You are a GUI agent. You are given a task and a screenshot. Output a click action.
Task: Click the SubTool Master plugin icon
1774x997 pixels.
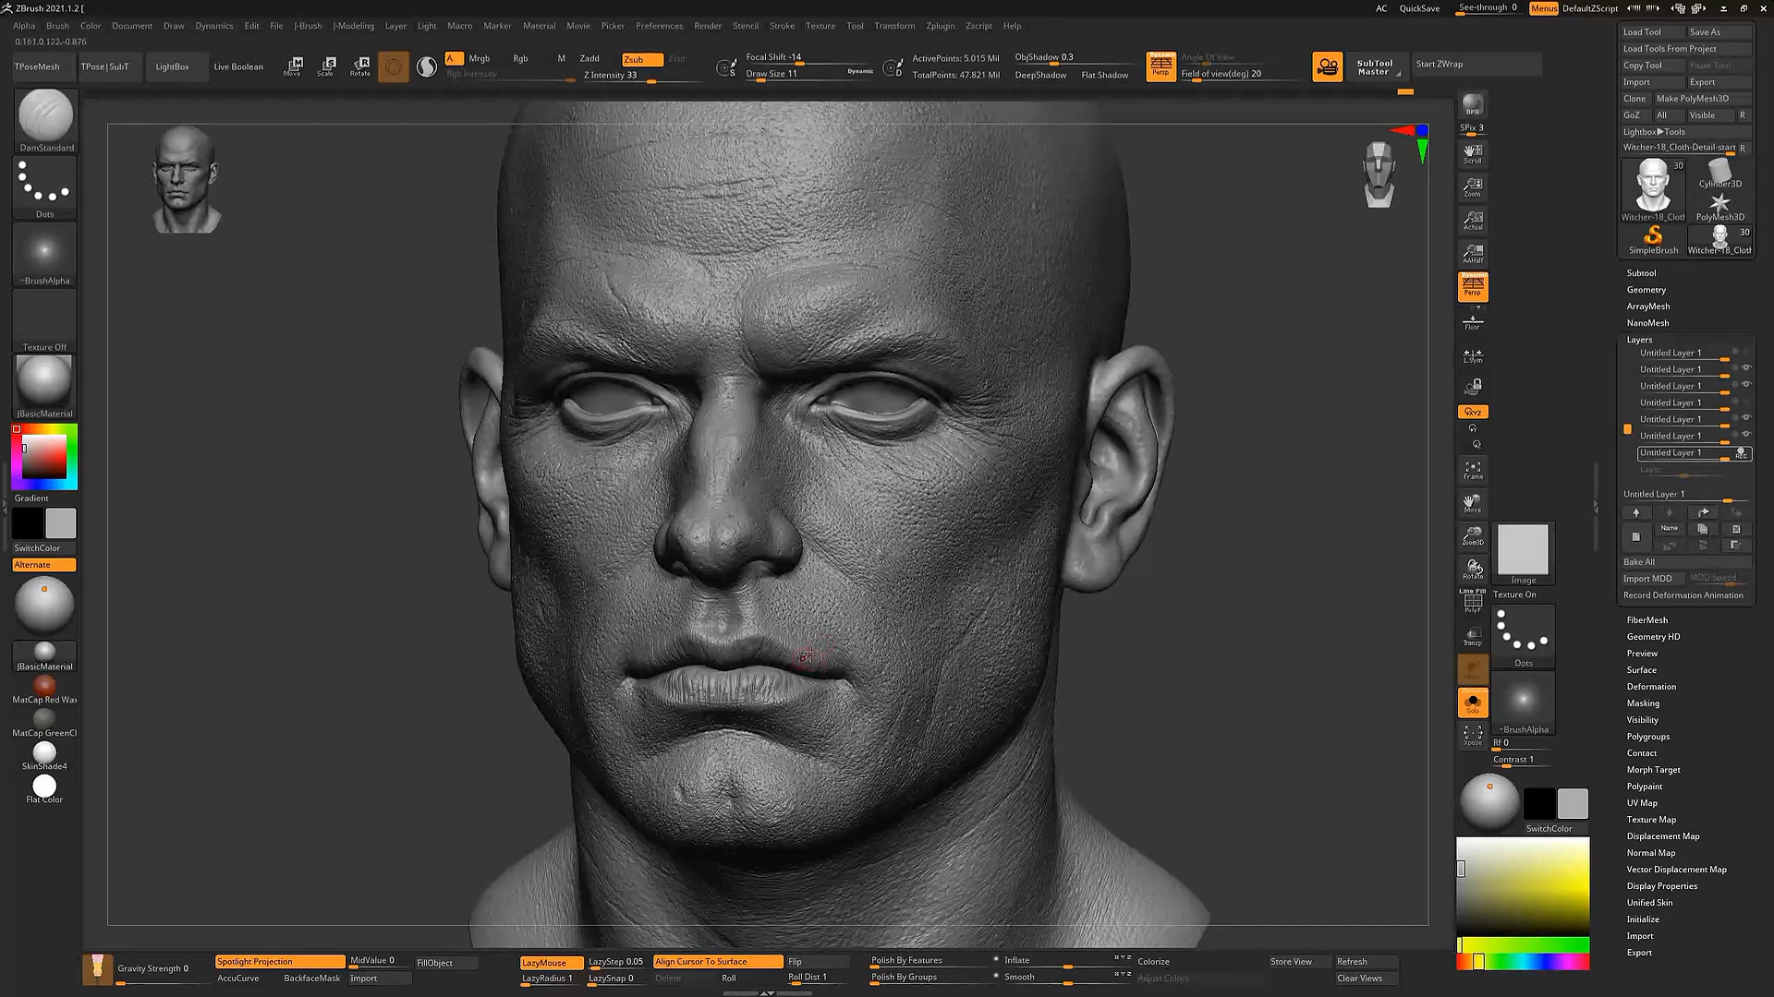(1374, 66)
